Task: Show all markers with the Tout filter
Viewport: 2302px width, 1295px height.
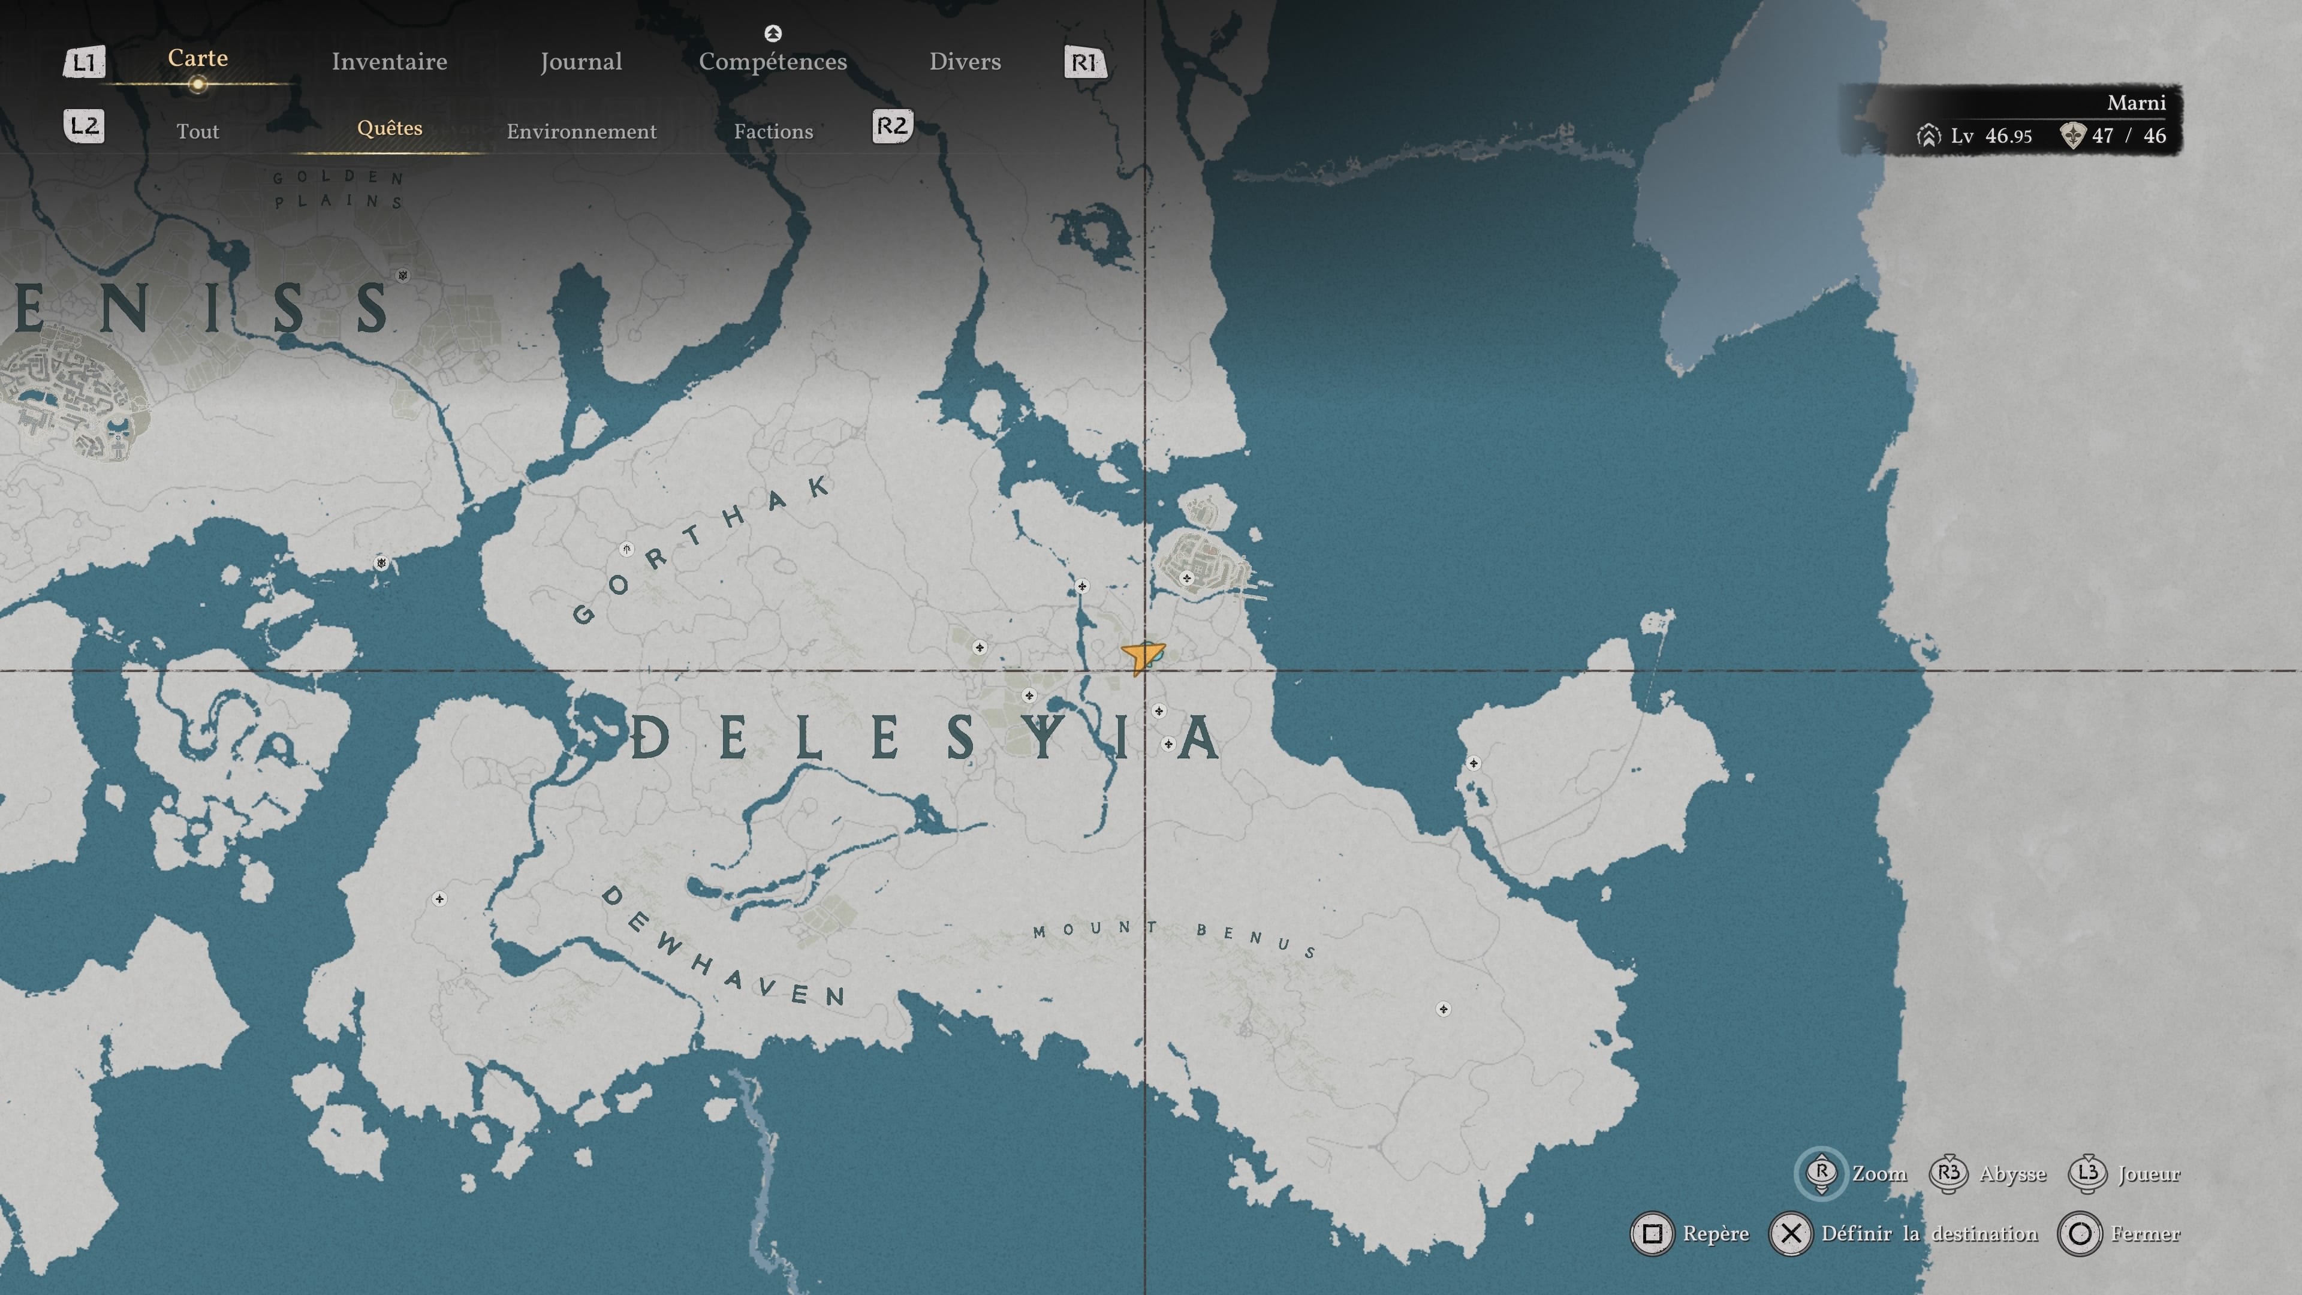Action: click(197, 131)
